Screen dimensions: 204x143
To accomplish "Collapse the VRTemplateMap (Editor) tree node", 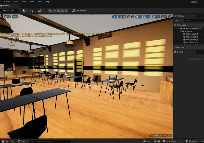I will coord(179,28).
